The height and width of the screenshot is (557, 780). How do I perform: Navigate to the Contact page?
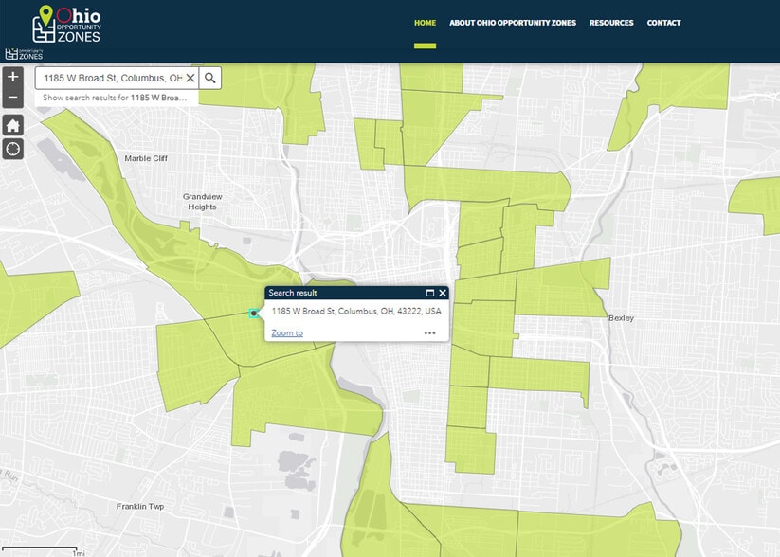pyautogui.click(x=663, y=23)
